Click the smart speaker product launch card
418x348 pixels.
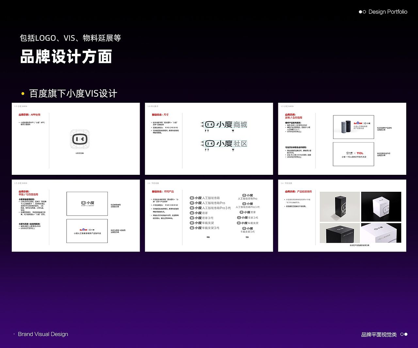pos(353,127)
